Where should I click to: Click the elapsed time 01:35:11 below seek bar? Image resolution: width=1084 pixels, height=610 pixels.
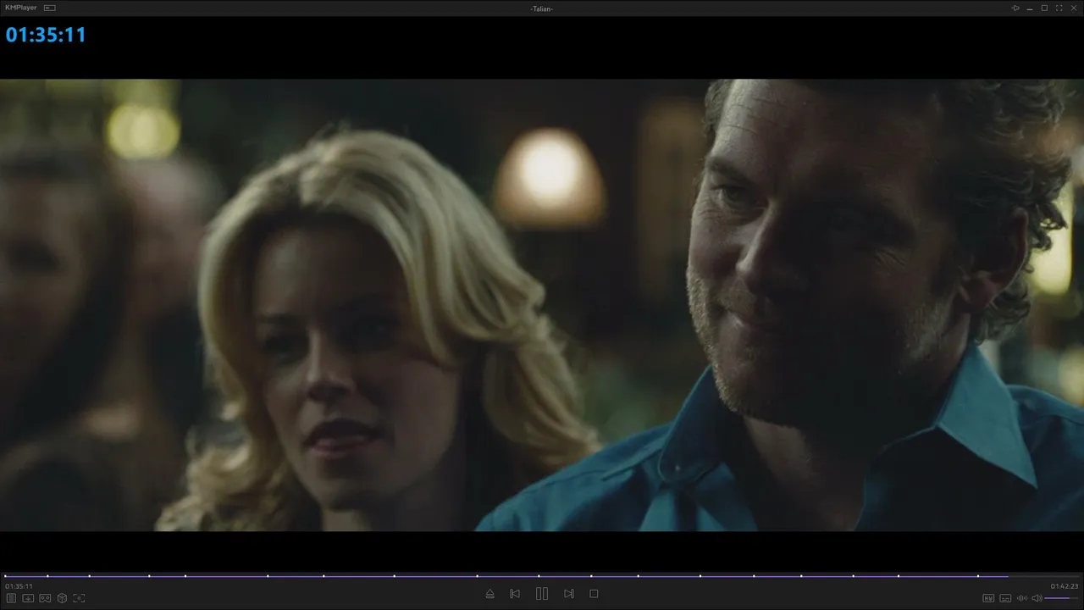click(x=19, y=586)
